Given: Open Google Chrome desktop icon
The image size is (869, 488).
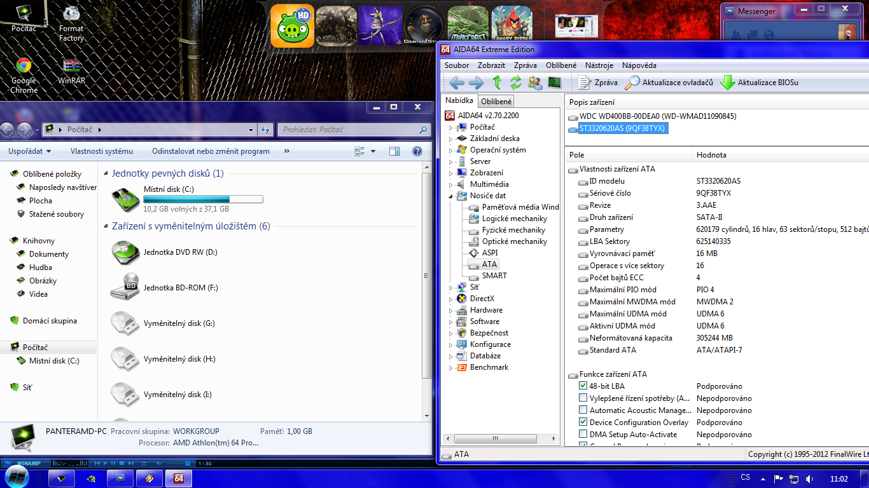Looking at the screenshot, I should (x=24, y=66).
